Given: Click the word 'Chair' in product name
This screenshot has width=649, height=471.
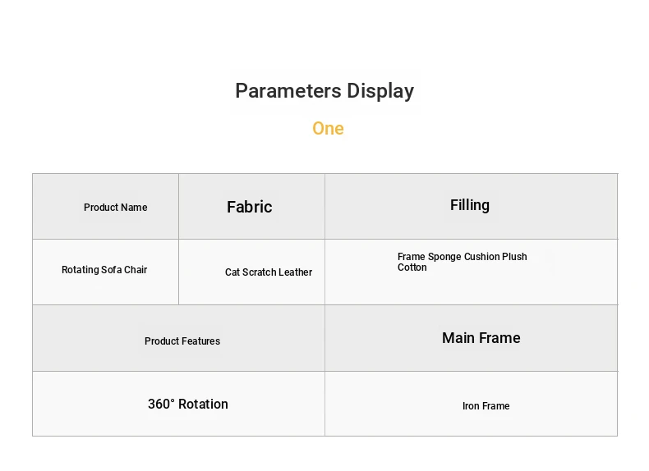Looking at the screenshot, I should 136,270.
